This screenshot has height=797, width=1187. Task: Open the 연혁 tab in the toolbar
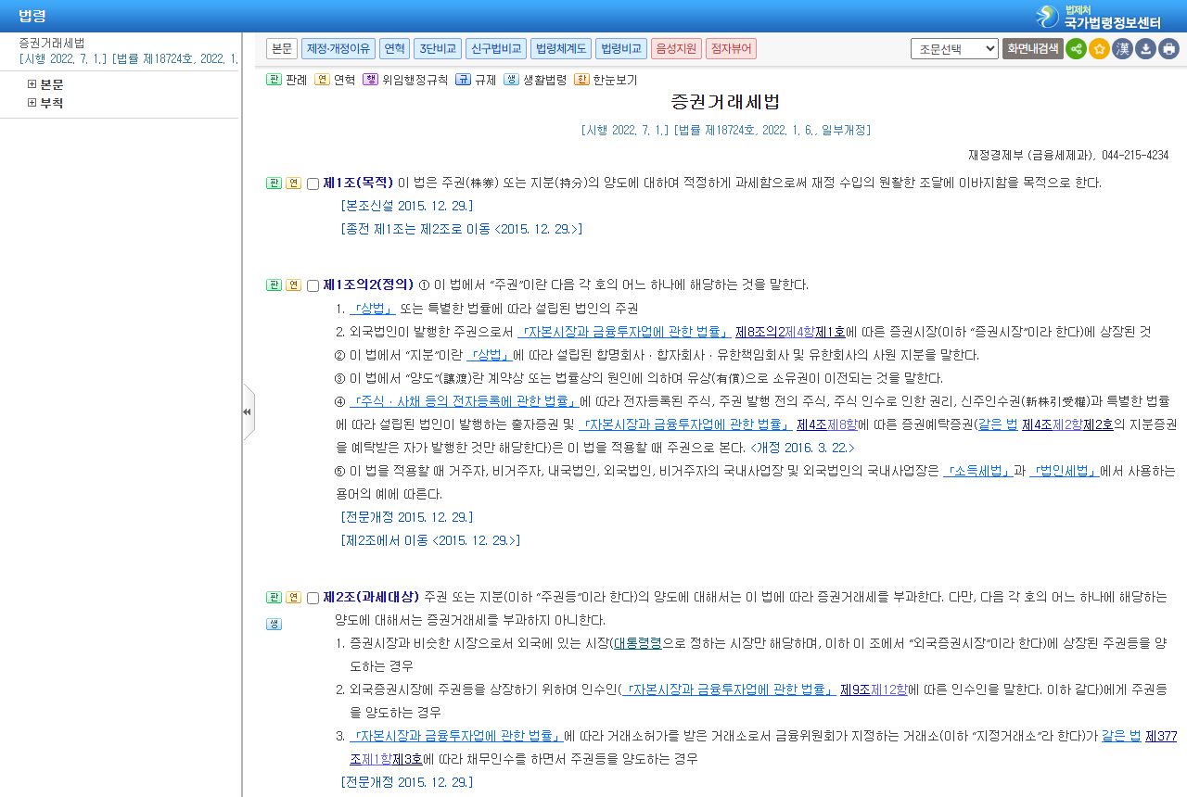click(x=394, y=48)
